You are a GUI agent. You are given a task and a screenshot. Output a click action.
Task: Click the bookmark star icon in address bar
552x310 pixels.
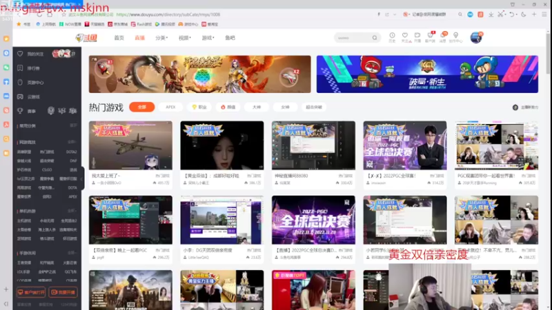pyautogui.click(x=63, y=14)
